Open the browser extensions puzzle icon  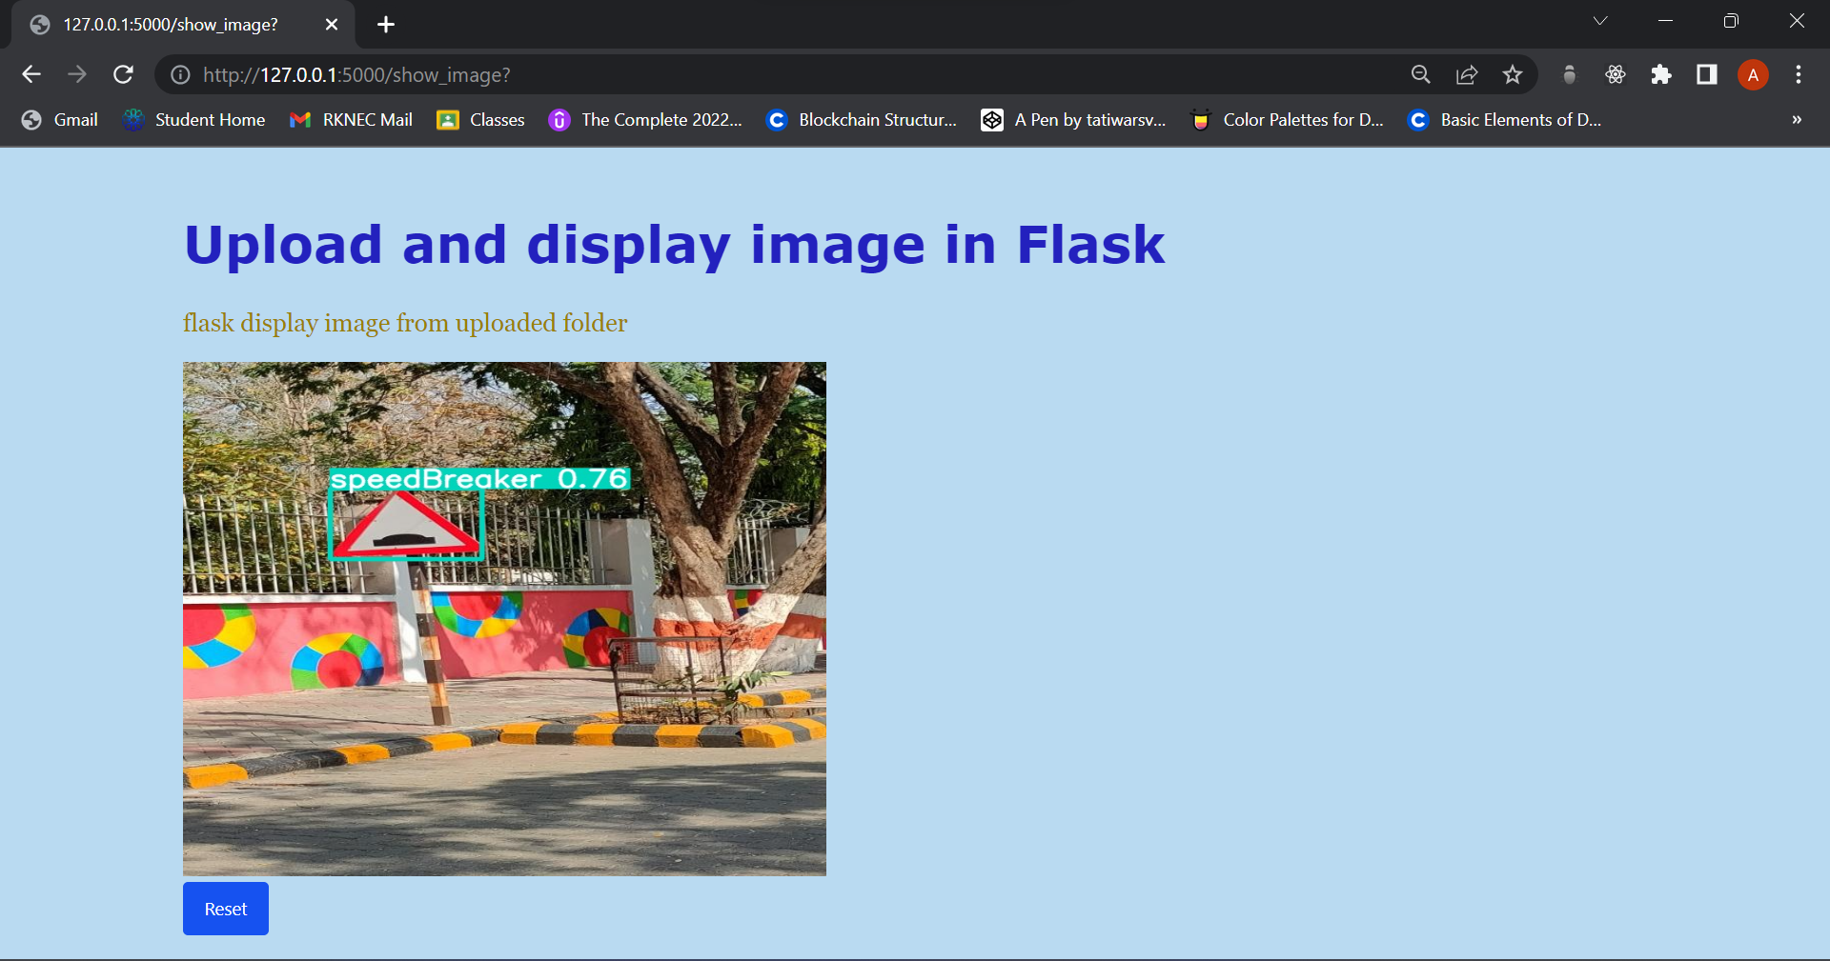pyautogui.click(x=1661, y=74)
